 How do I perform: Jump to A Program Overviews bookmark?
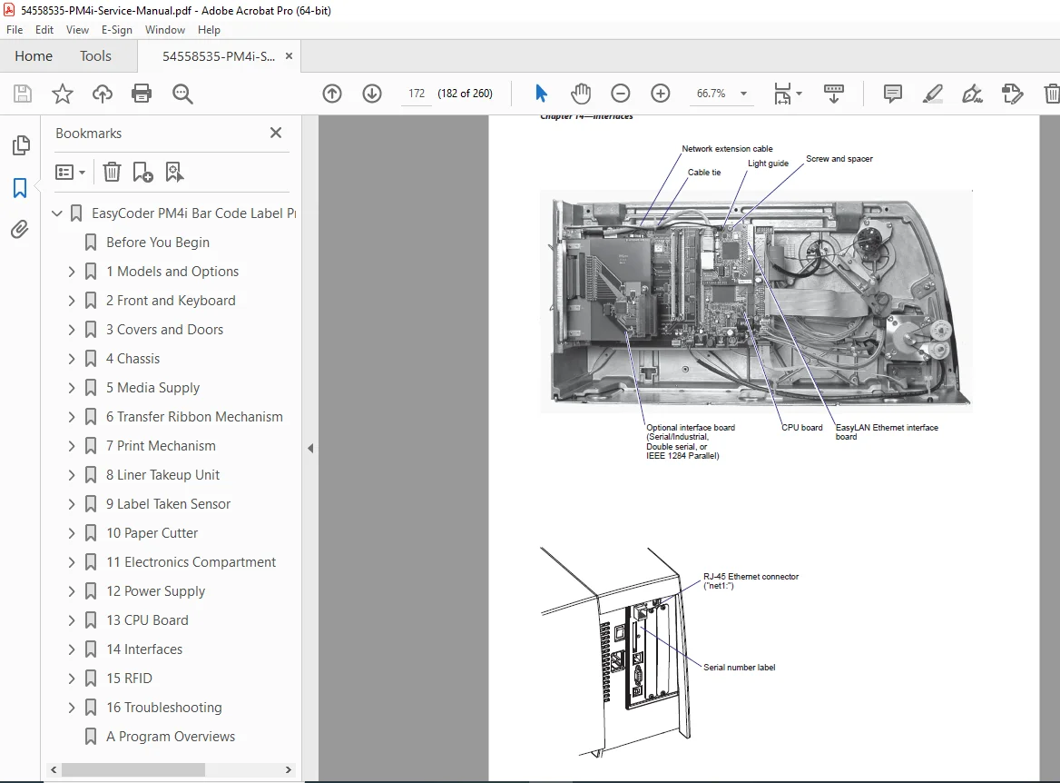(171, 737)
